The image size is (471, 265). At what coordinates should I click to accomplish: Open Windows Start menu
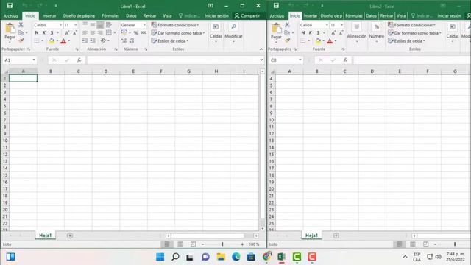pos(160,257)
